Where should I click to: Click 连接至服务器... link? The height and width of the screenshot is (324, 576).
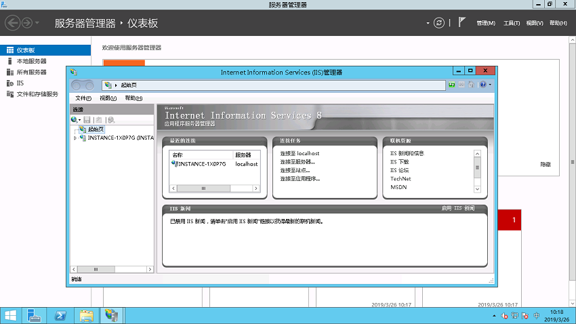click(x=297, y=161)
